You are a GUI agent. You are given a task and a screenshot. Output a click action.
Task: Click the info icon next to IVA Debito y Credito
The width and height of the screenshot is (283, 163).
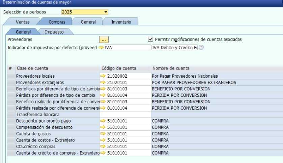coord(201,48)
